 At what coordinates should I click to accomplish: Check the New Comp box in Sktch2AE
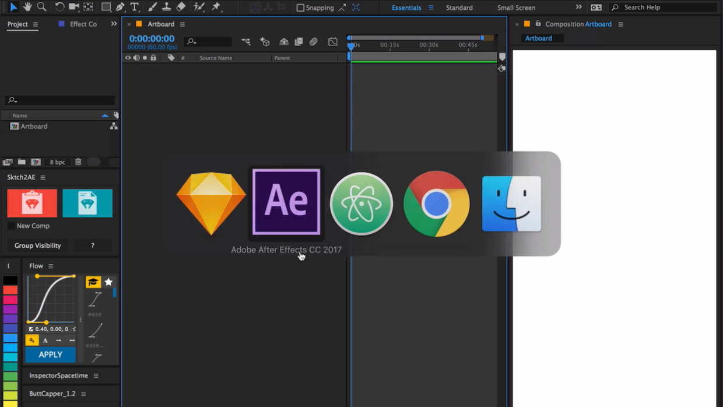pyautogui.click(x=11, y=226)
